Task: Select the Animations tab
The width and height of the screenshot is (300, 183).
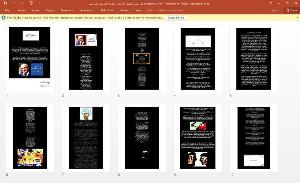Action: click(x=87, y=10)
